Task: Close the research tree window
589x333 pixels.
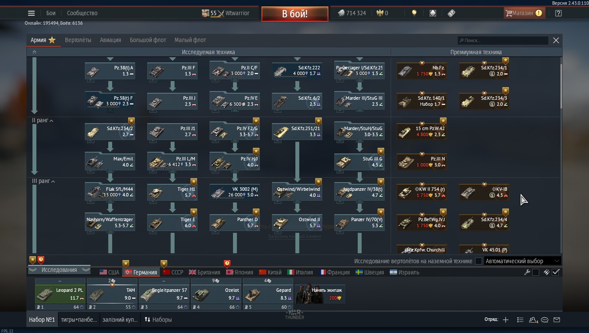Action: (x=556, y=40)
